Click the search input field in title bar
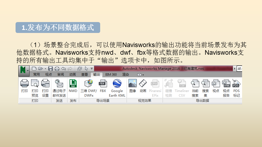 [x=239, y=69]
